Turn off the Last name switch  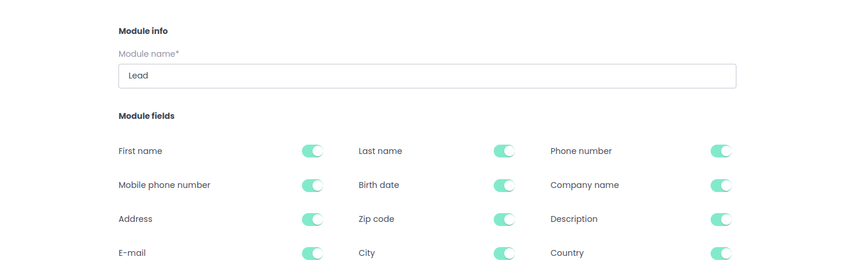(504, 151)
